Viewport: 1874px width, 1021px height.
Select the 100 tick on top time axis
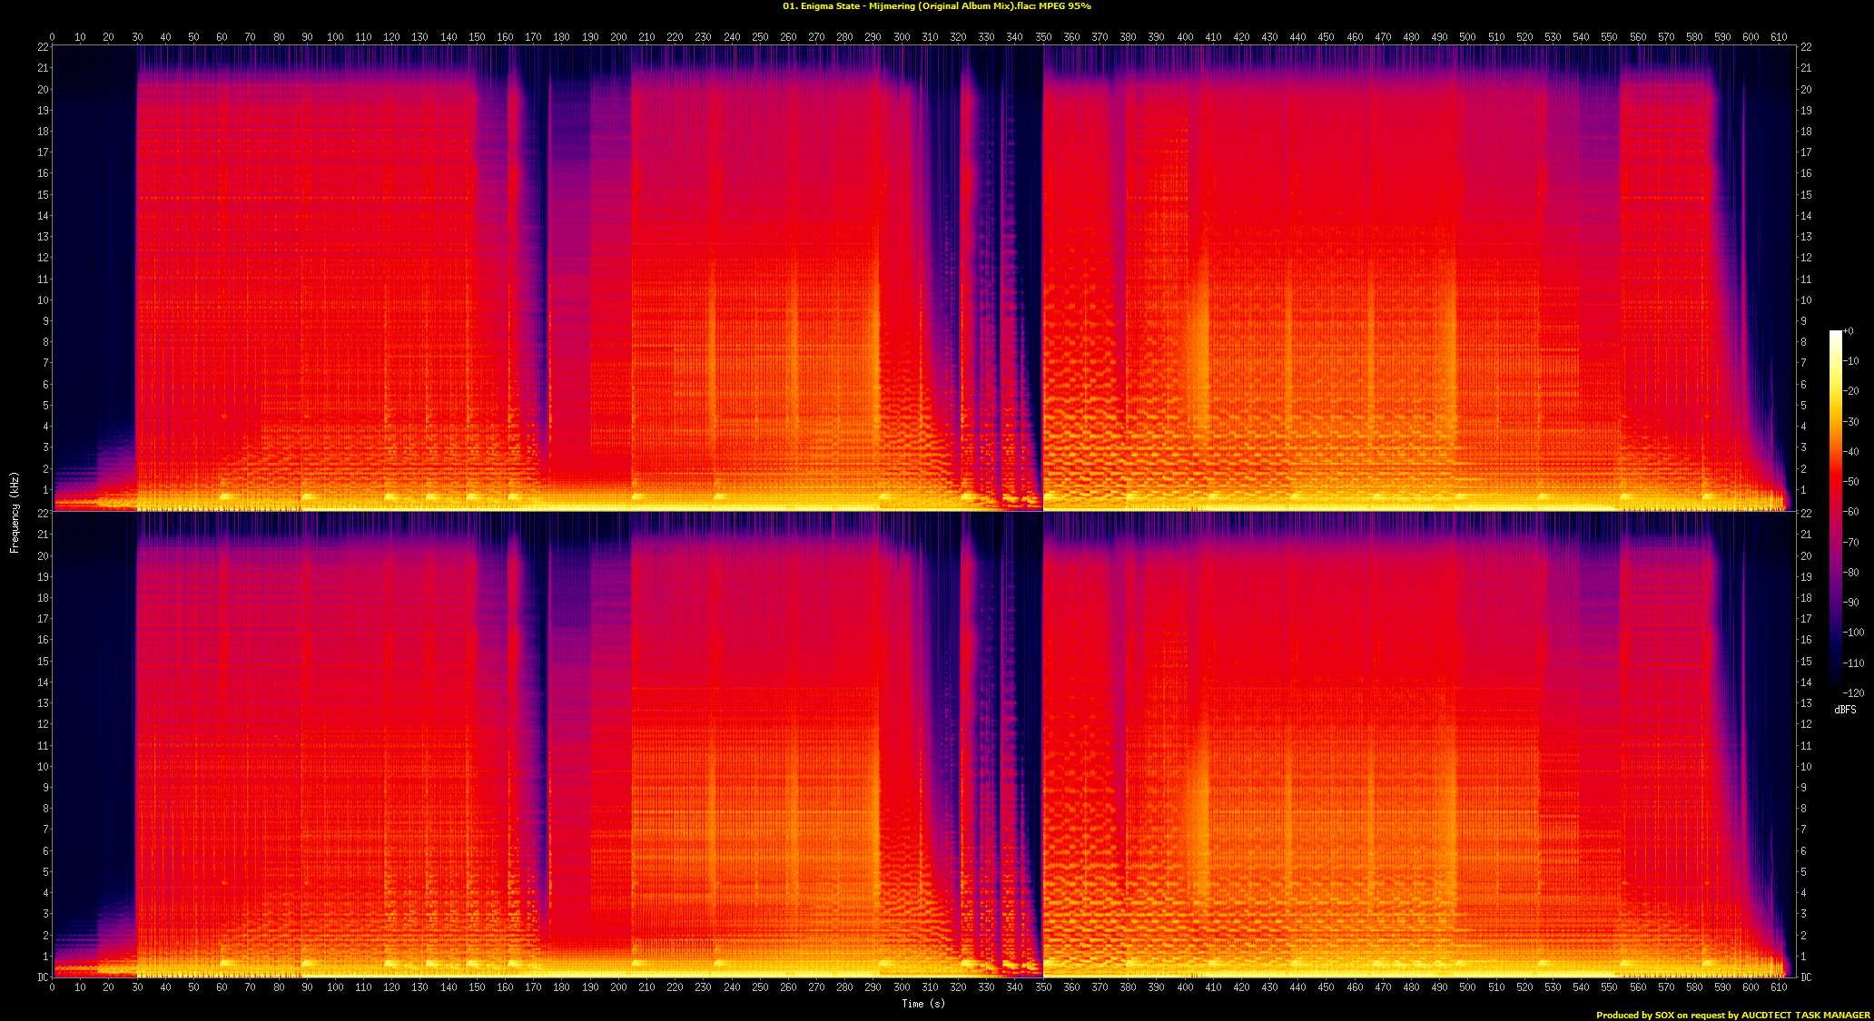[x=335, y=37]
